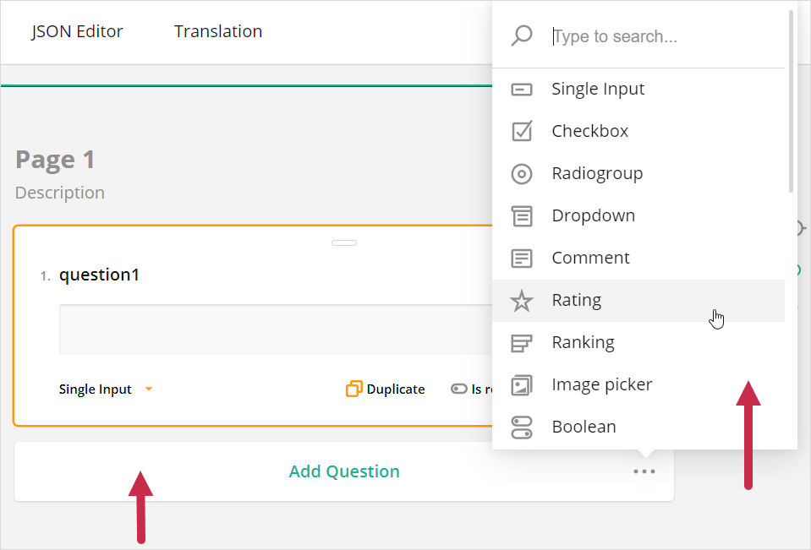Click the Dropdown question type icon

[x=523, y=215]
